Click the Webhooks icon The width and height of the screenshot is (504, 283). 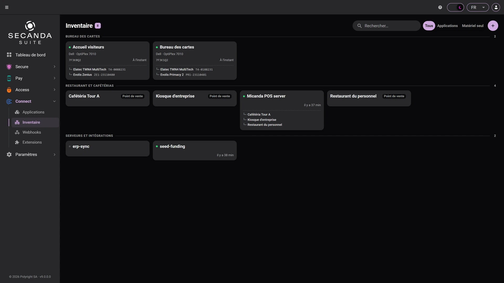[17, 132]
